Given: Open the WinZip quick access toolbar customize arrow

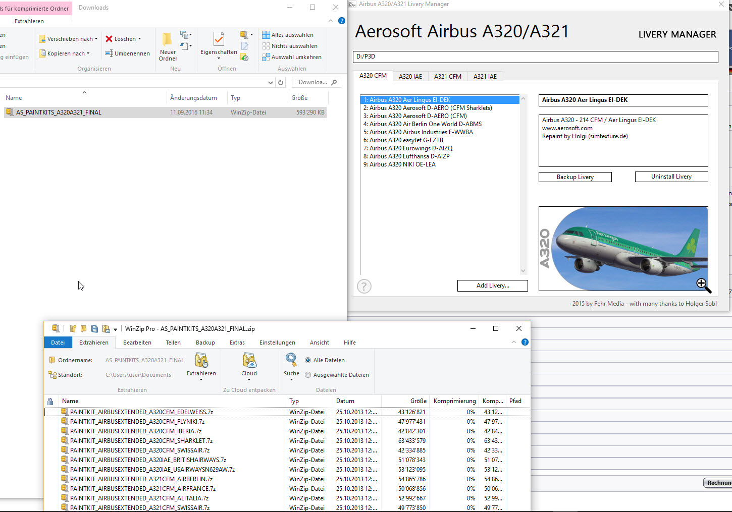Looking at the screenshot, I should tap(115, 329).
